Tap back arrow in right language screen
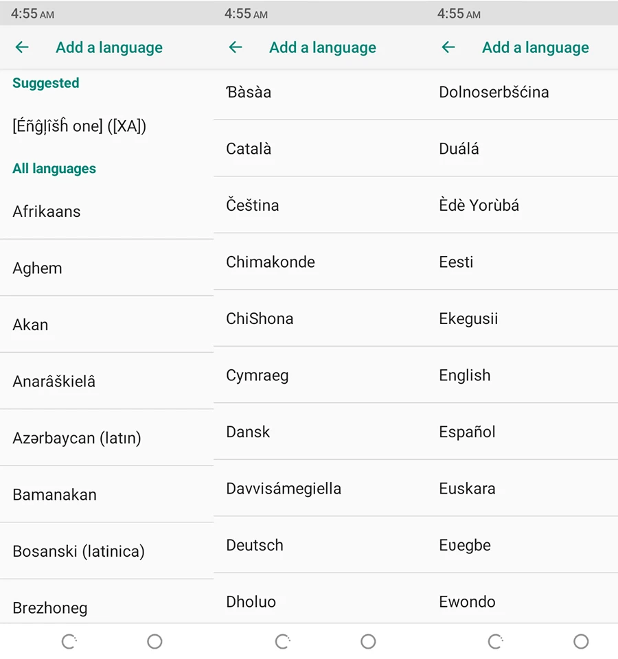Screen dimensions: 618x659 448,47
